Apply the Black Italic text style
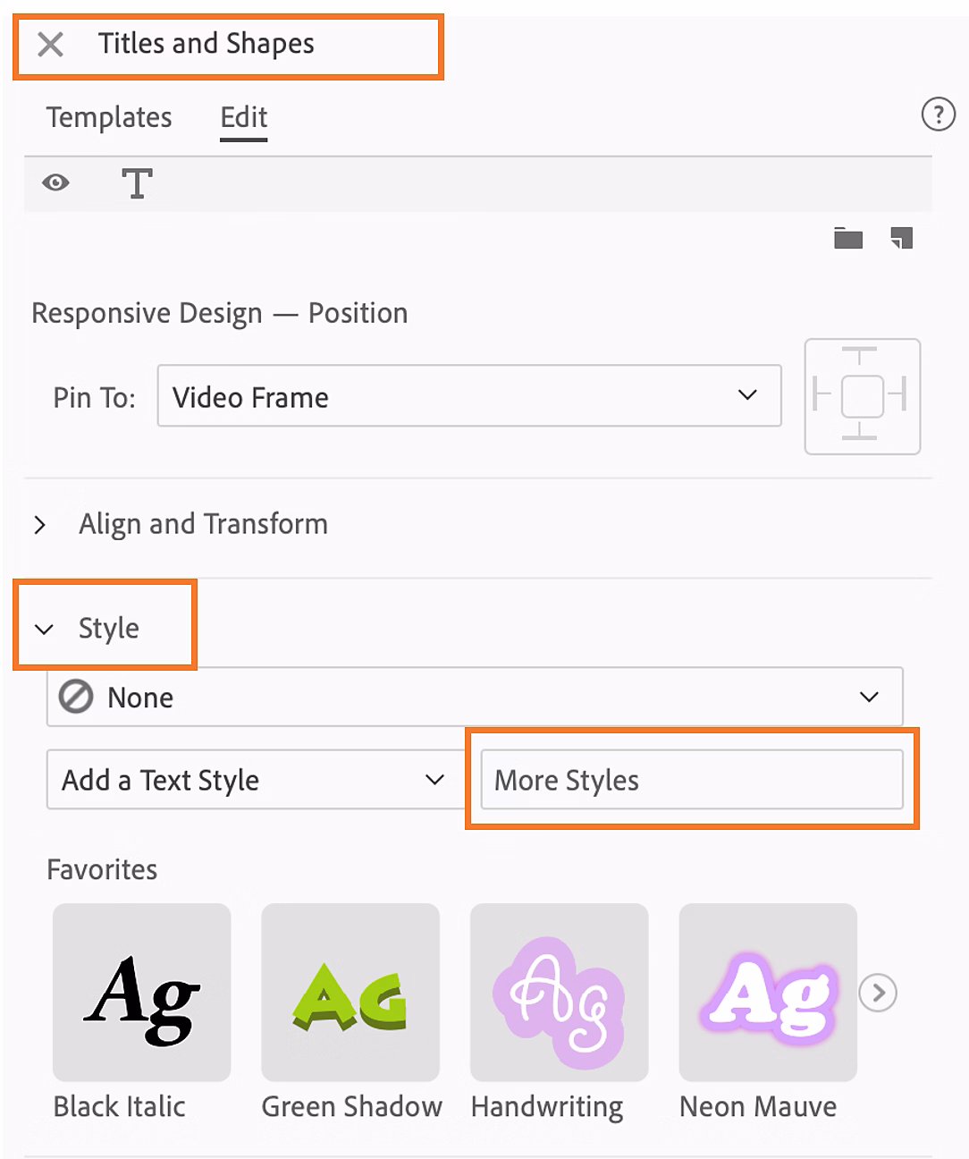The height and width of the screenshot is (1159, 969). click(141, 993)
